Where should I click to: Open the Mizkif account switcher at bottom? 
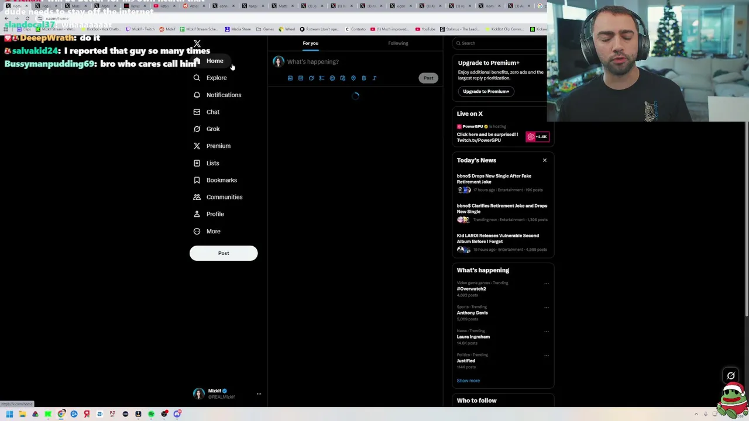pyautogui.click(x=227, y=394)
